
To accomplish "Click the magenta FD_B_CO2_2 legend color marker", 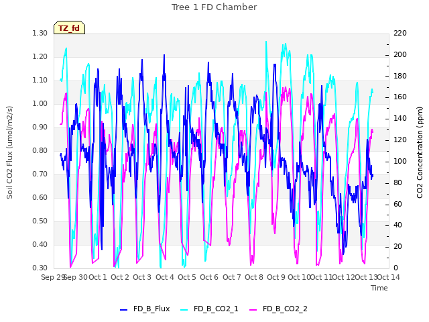I will [x=253, y=310].
